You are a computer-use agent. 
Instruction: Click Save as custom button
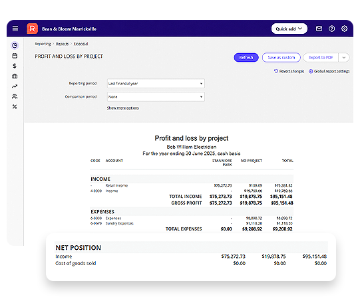[281, 58]
